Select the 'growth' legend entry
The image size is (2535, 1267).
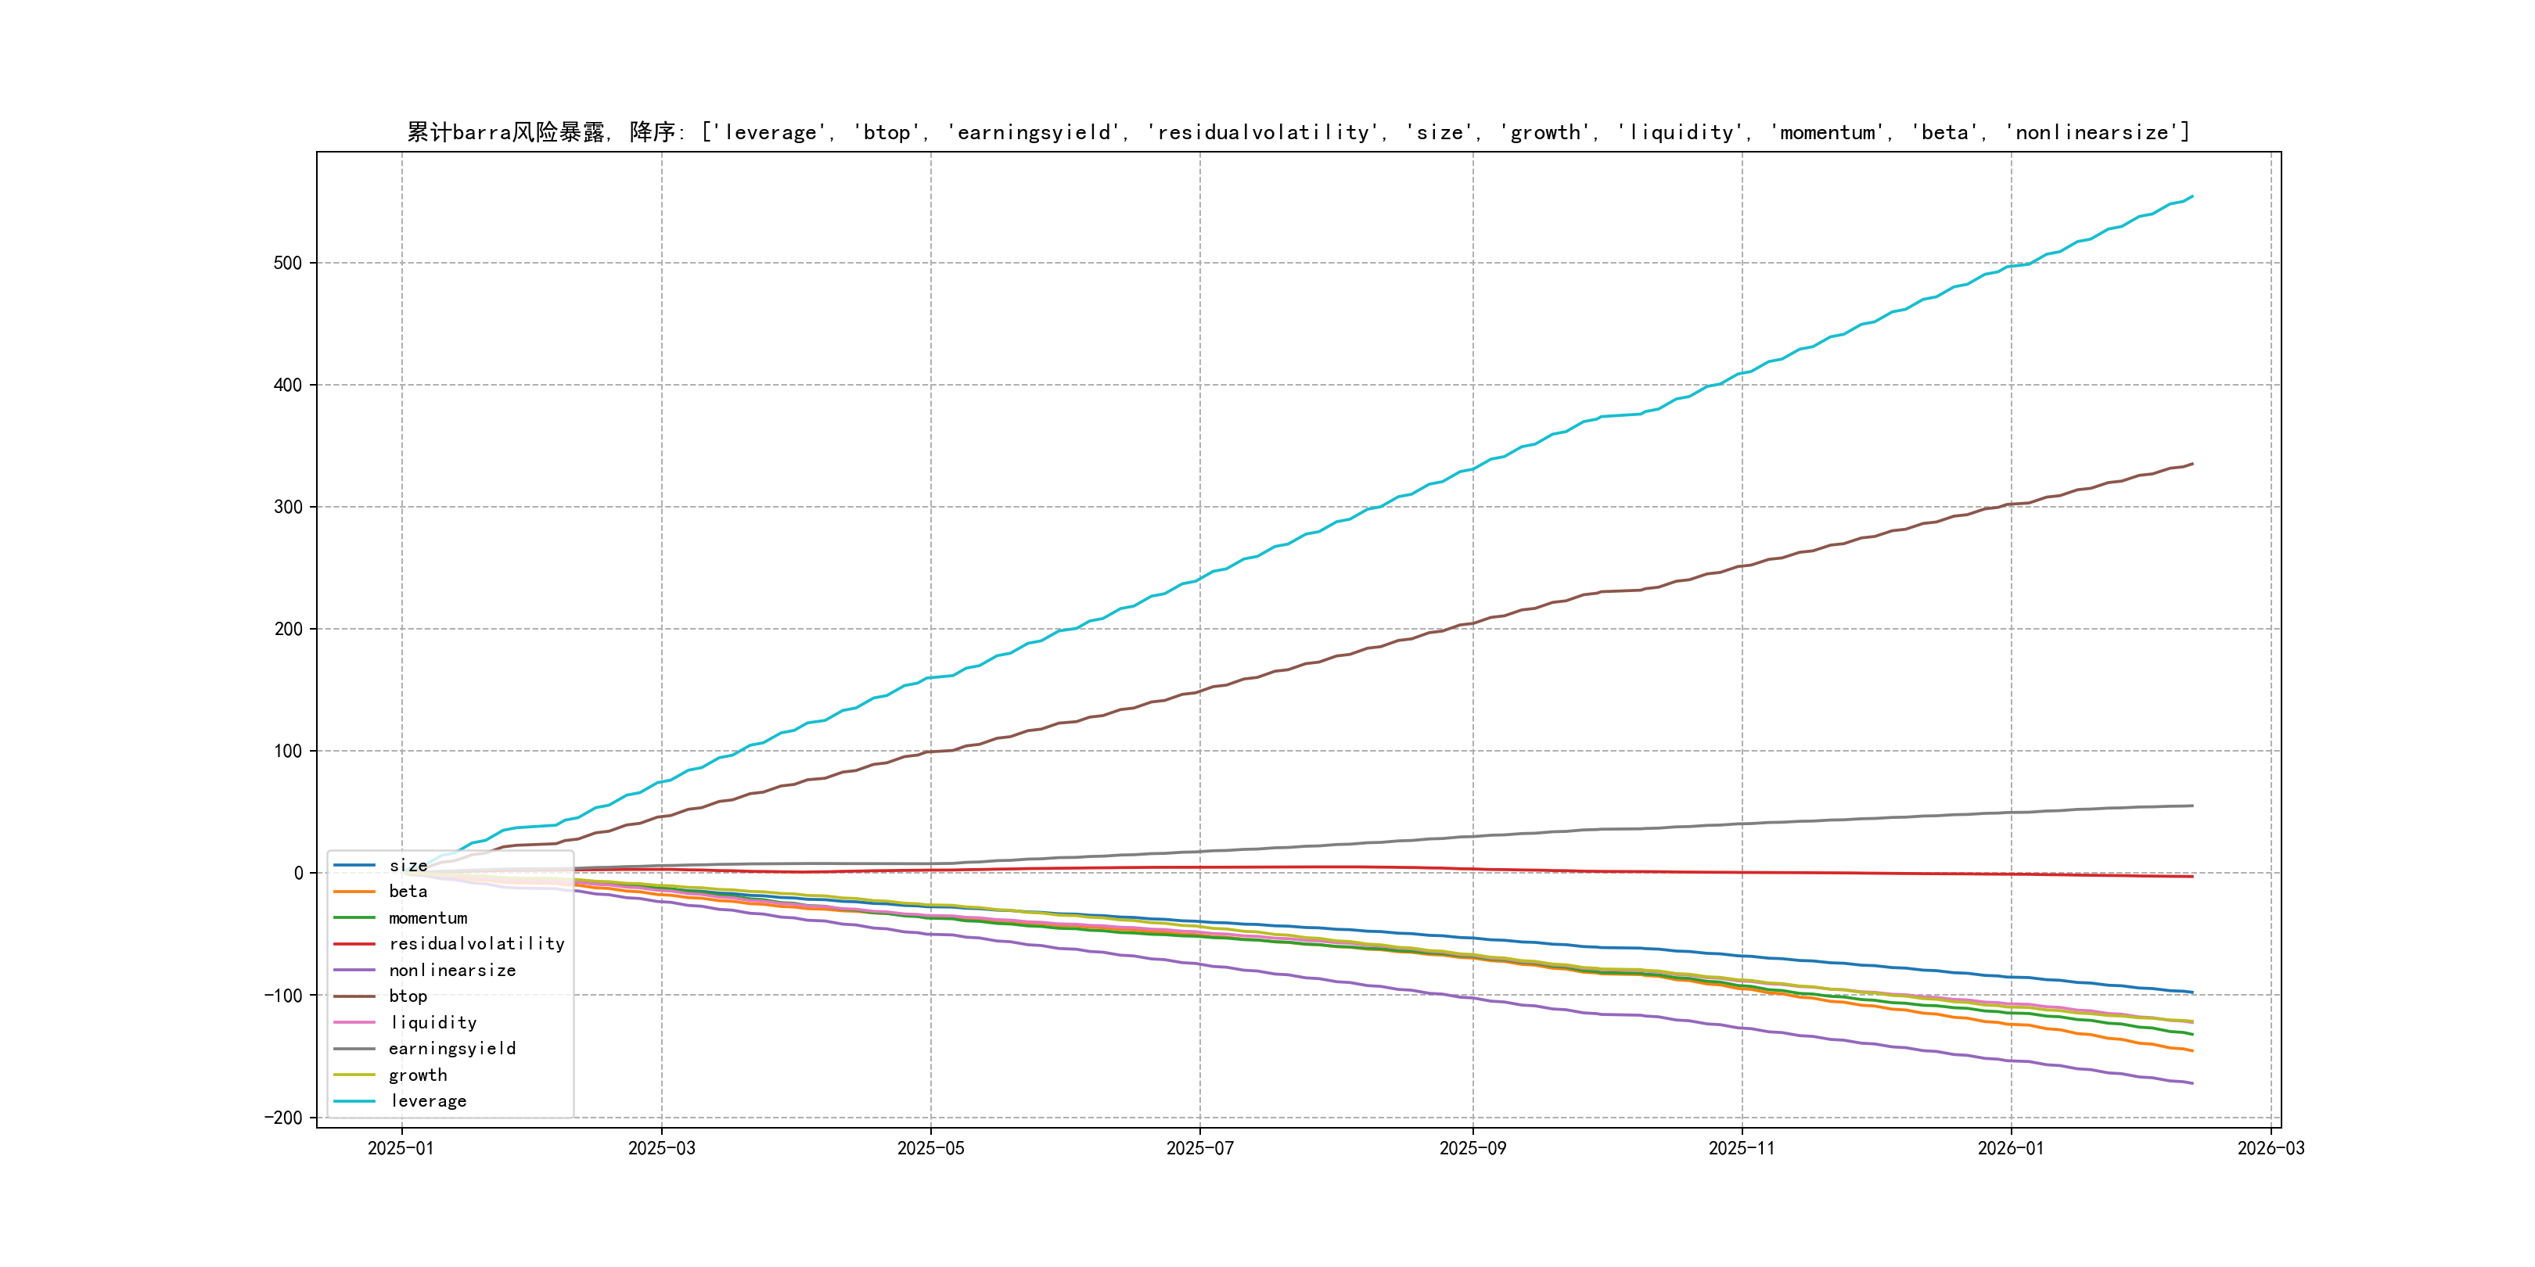click(x=417, y=1075)
